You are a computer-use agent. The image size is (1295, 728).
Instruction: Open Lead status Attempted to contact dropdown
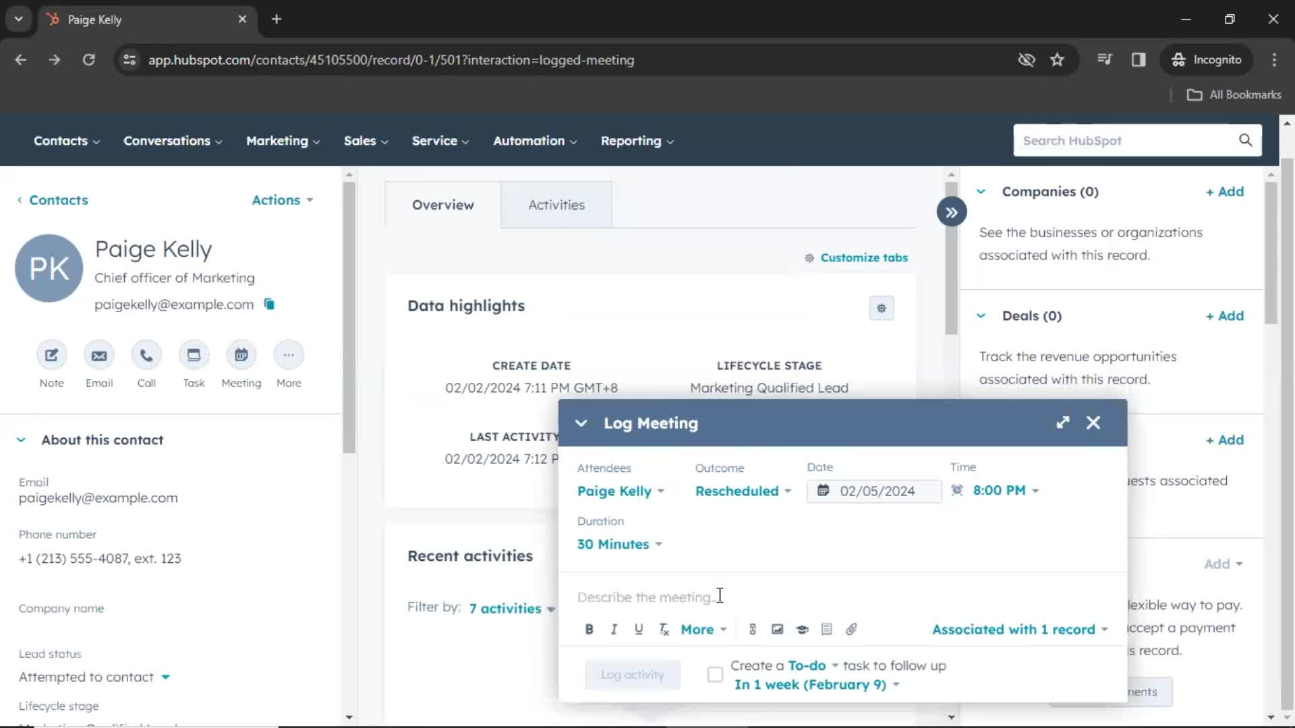(x=94, y=677)
